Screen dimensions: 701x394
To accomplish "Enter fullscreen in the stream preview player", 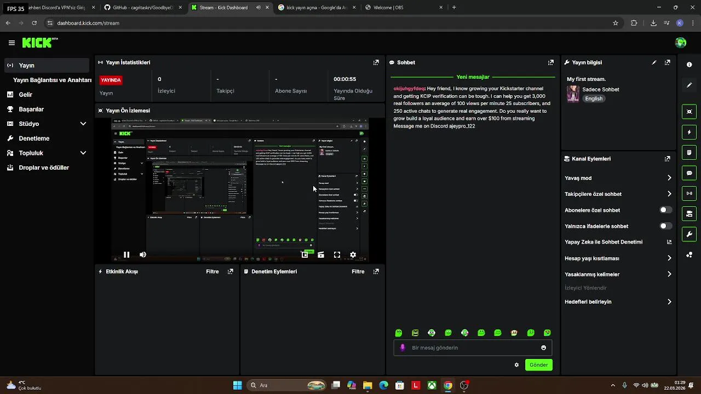I will pyautogui.click(x=337, y=254).
